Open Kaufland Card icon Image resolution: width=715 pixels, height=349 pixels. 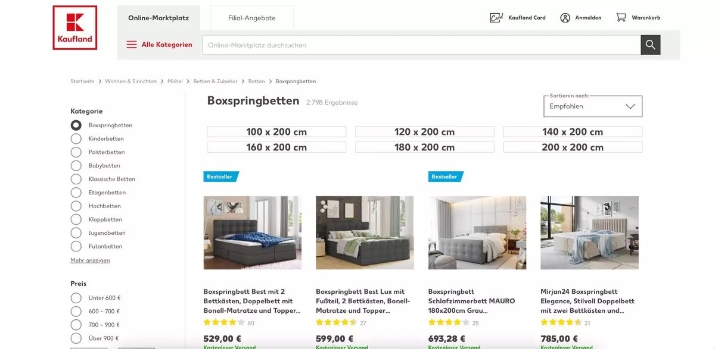tap(496, 18)
